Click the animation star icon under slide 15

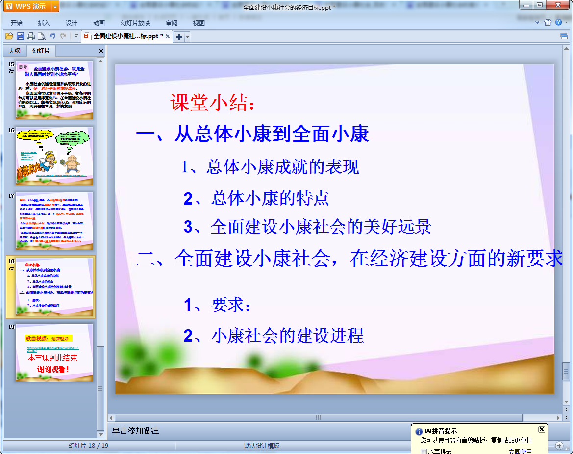pos(11,71)
